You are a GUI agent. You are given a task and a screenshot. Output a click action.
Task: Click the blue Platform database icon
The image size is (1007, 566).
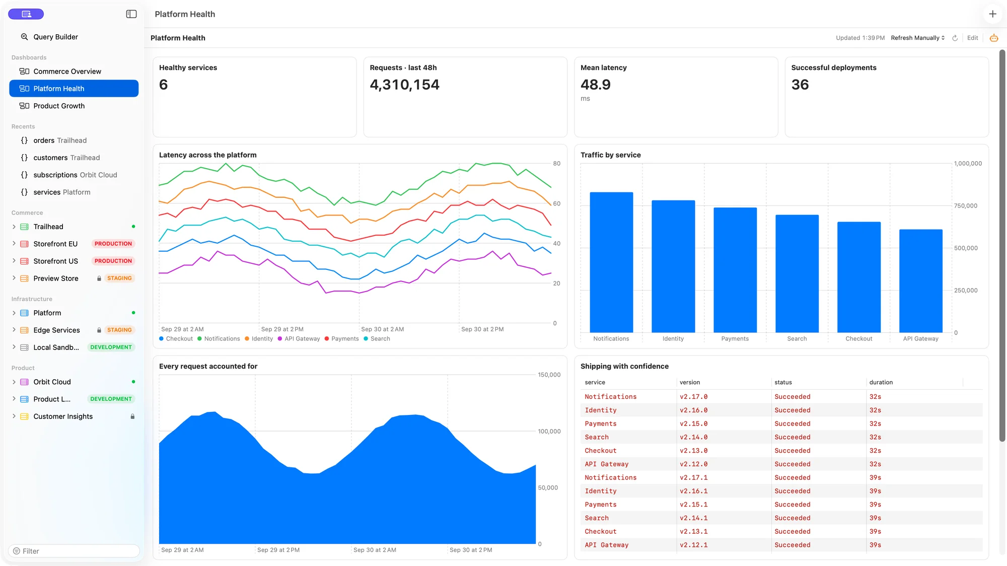[x=24, y=313]
